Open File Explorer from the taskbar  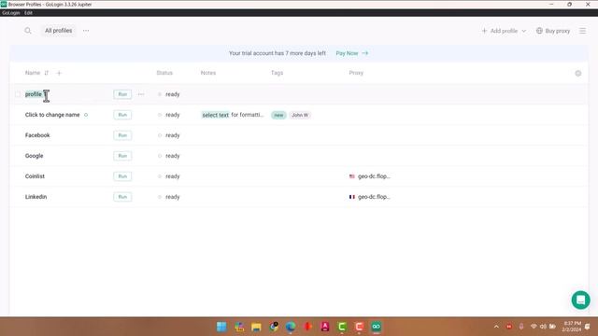click(256, 327)
